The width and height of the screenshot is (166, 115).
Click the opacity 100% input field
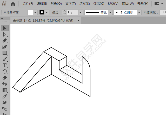(x=163, y=12)
